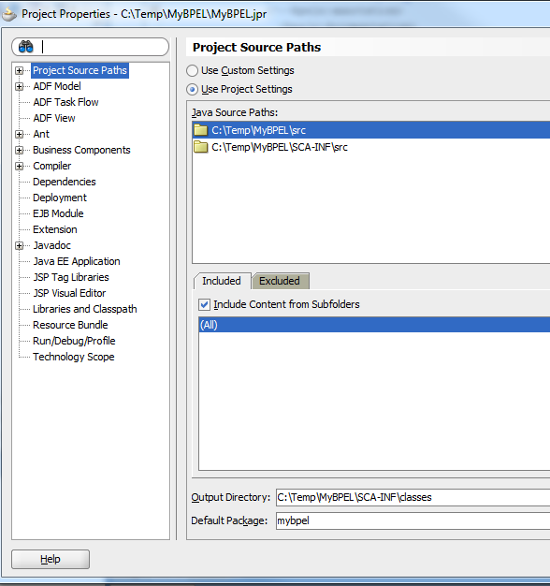Screen dimensions: 550x586
Task: Select the Run/Debug/Profile category
Action: (74, 341)
